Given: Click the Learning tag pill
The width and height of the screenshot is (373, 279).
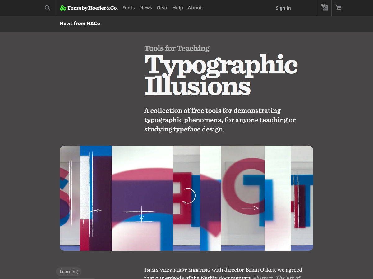Looking at the screenshot, I should click(69, 272).
